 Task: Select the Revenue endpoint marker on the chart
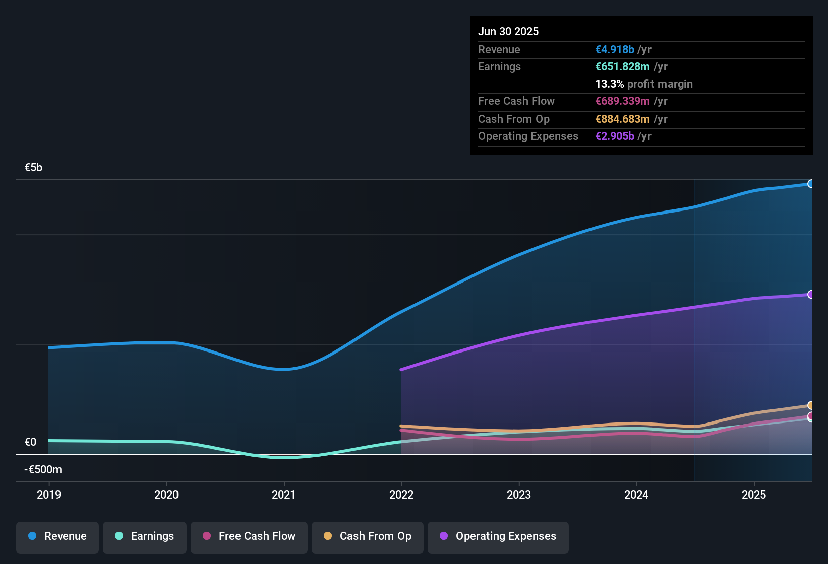[811, 184]
